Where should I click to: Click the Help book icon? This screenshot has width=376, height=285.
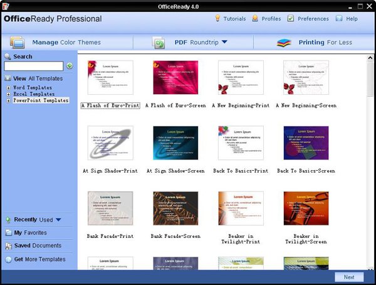click(339, 18)
